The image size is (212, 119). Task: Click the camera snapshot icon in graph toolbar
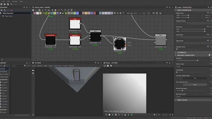(39, 10)
